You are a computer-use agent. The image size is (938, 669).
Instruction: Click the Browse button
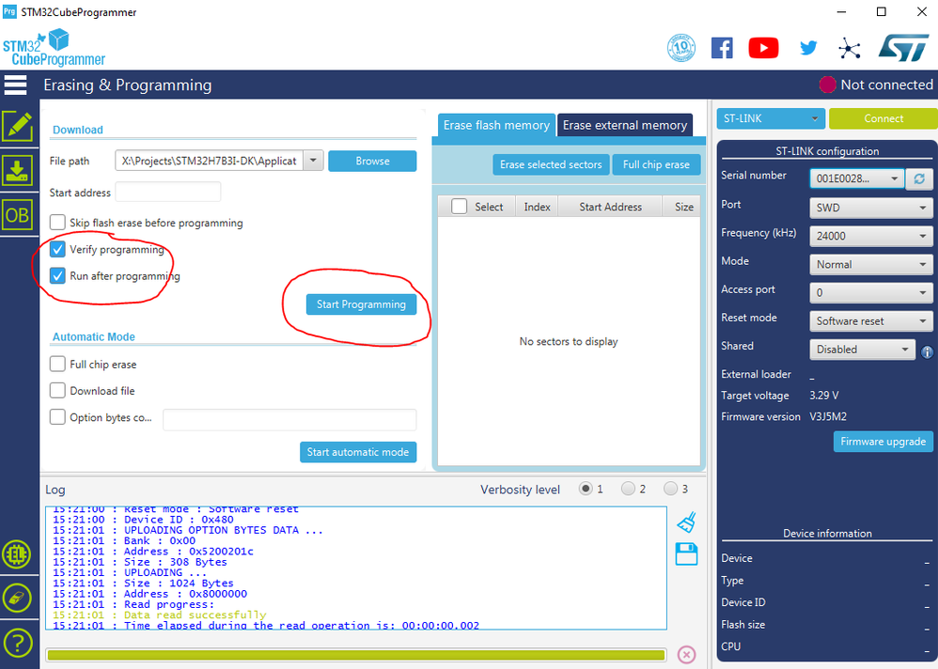click(372, 161)
